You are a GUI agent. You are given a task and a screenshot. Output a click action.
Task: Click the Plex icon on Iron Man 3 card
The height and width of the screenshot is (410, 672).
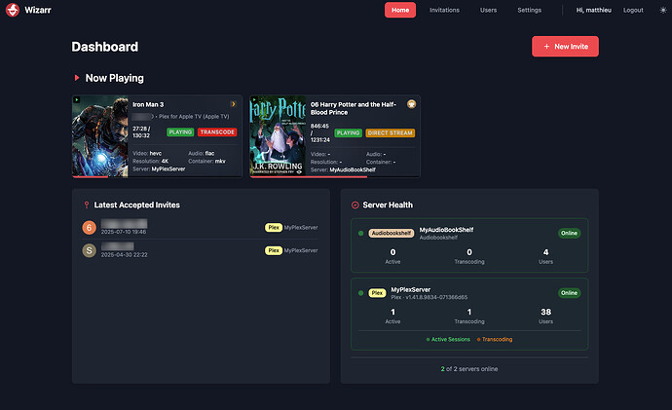(x=233, y=103)
